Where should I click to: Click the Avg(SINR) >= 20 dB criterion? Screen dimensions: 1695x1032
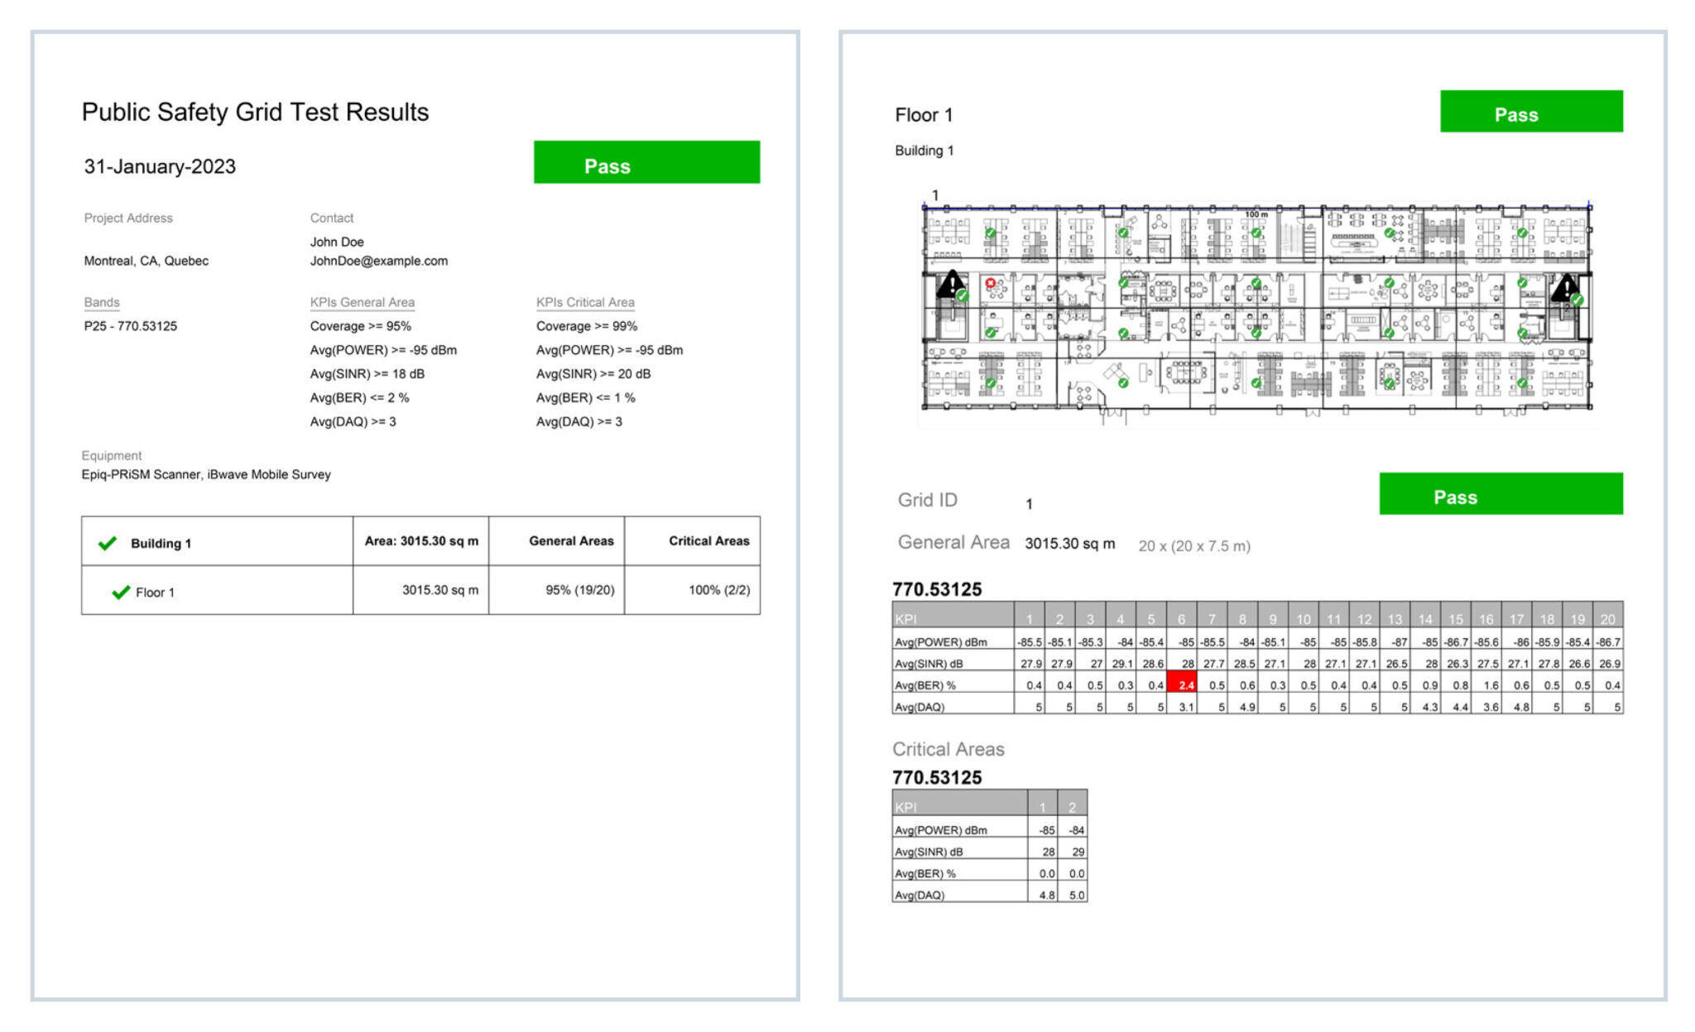pyautogui.click(x=593, y=374)
